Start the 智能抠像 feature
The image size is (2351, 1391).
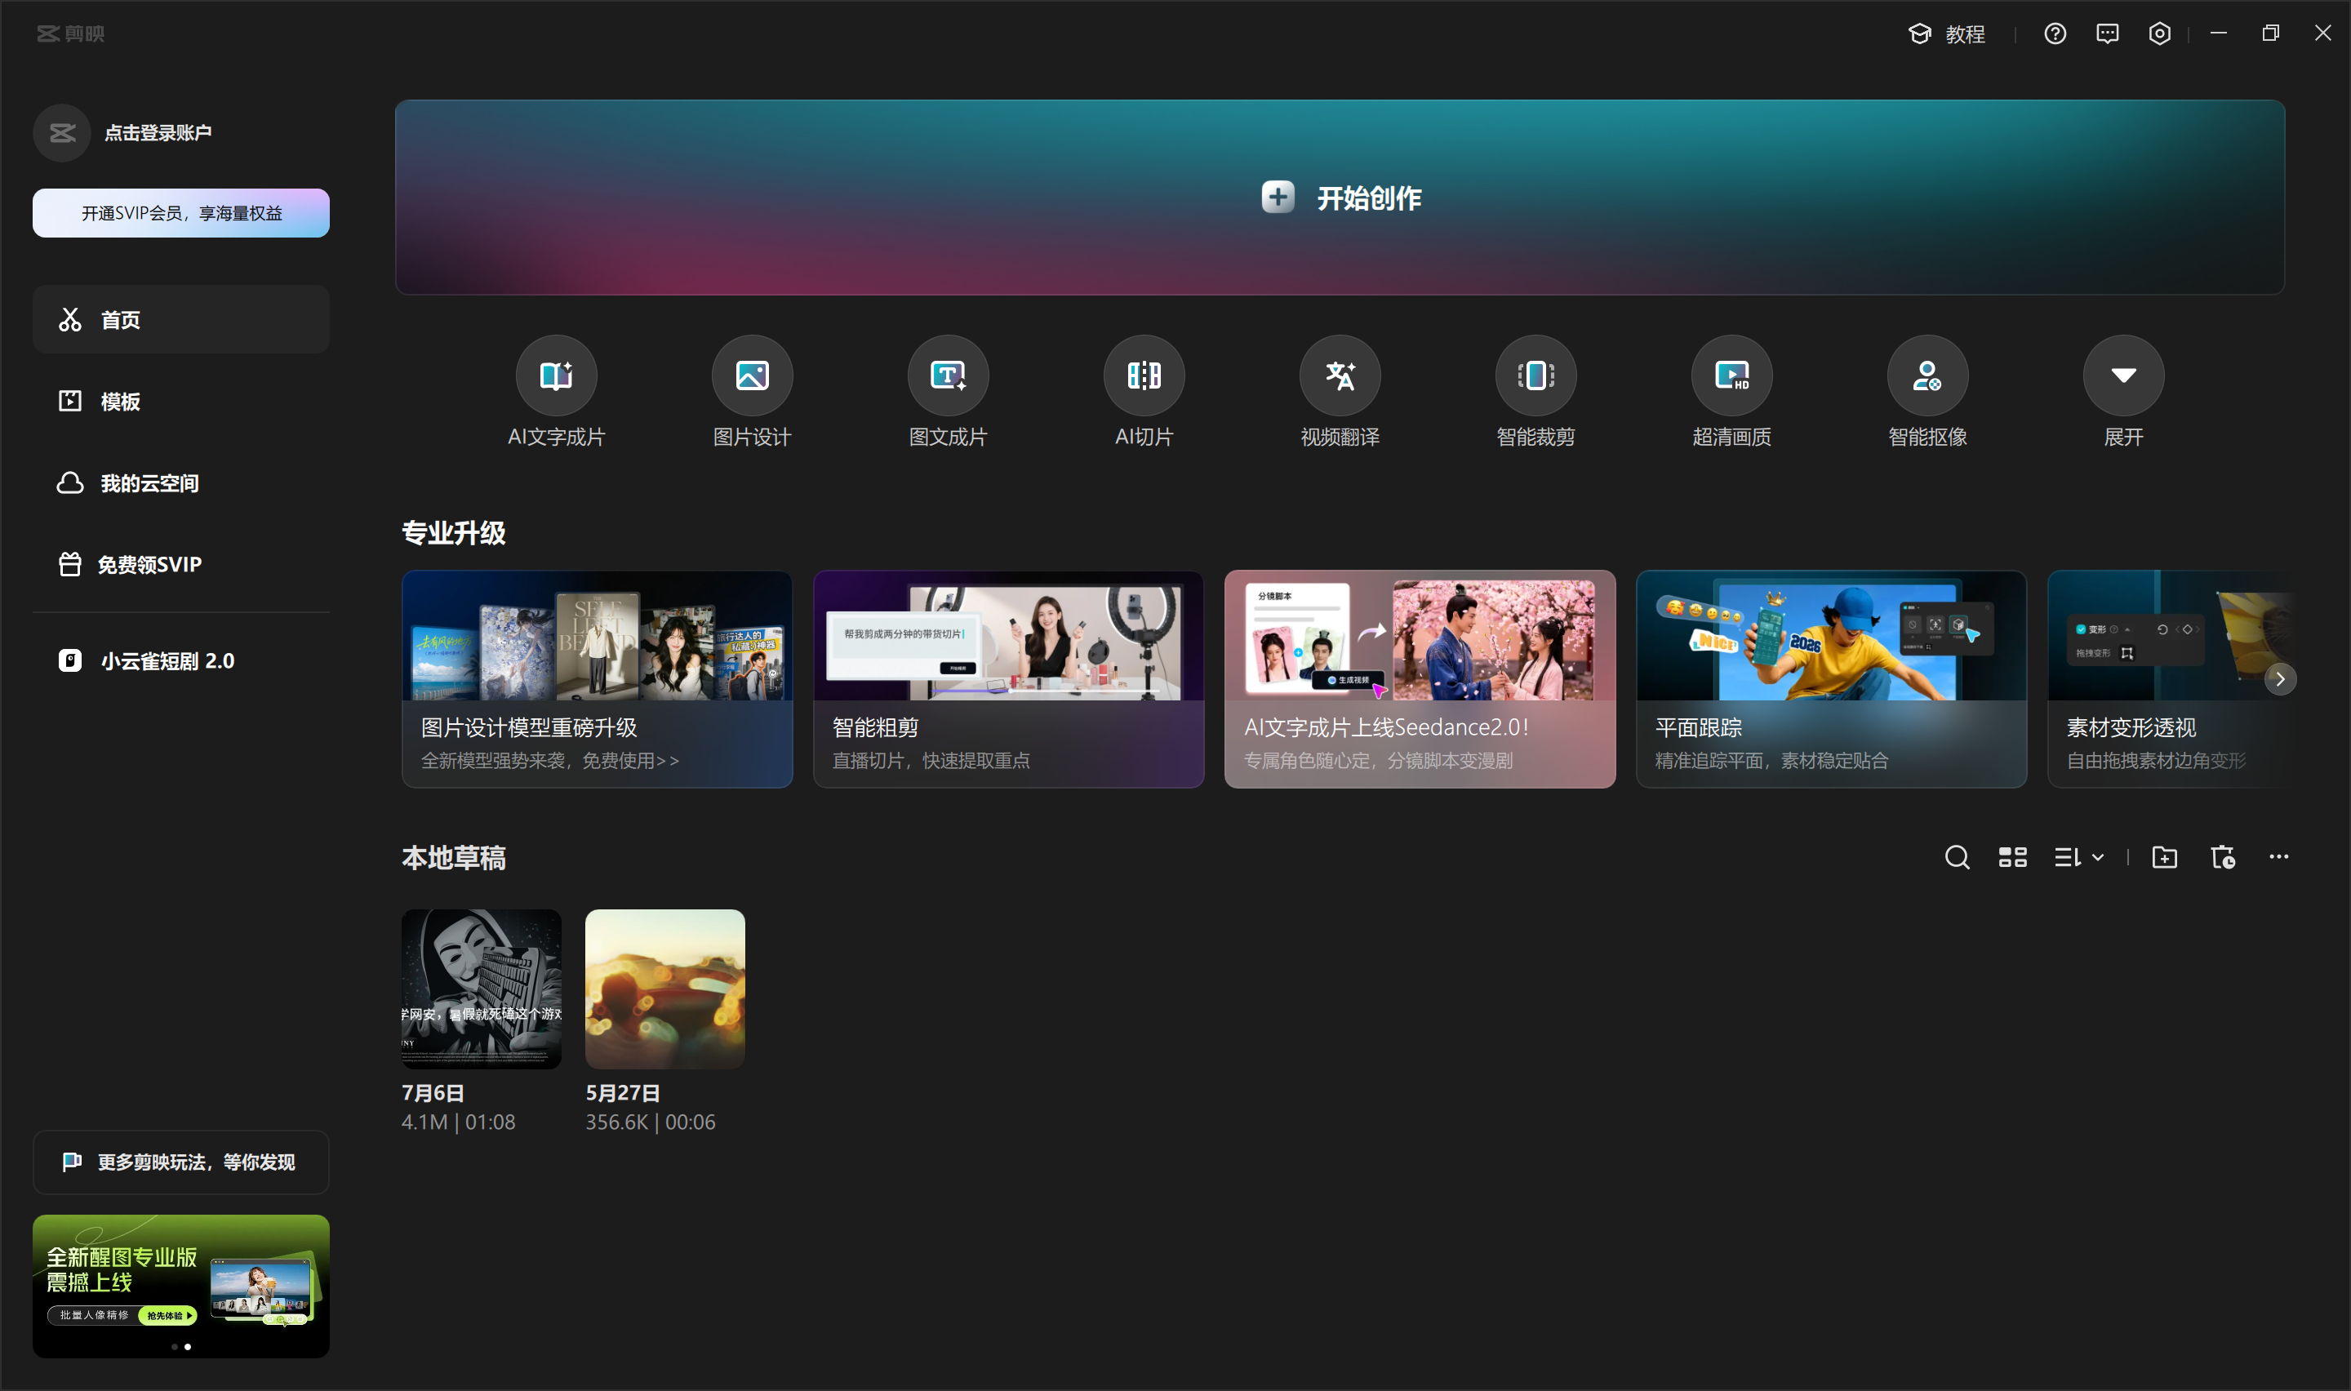pyautogui.click(x=1927, y=376)
